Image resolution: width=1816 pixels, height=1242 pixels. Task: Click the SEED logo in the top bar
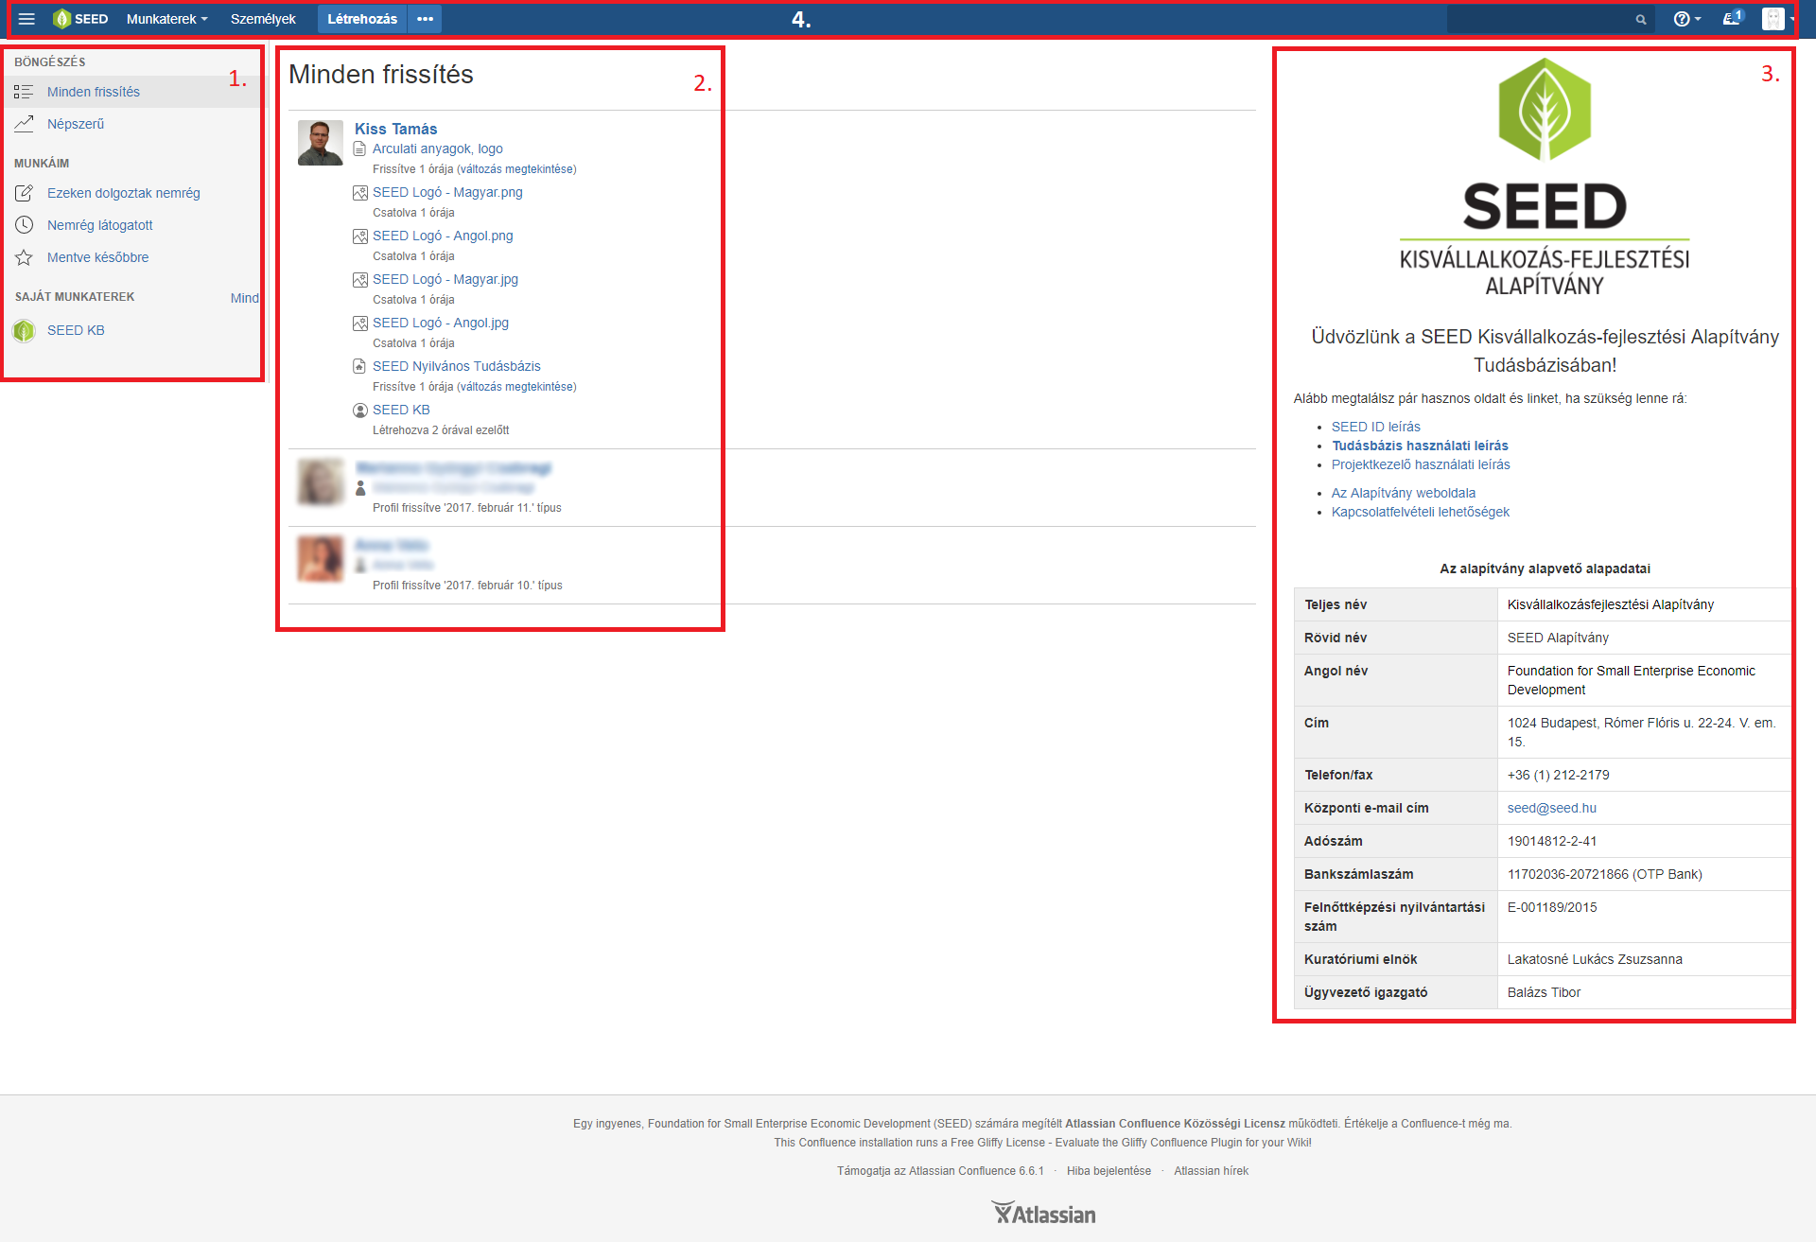pyautogui.click(x=80, y=19)
